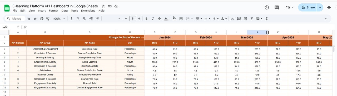
Task: Click the Insert chart icon
Action: tap(245, 19)
